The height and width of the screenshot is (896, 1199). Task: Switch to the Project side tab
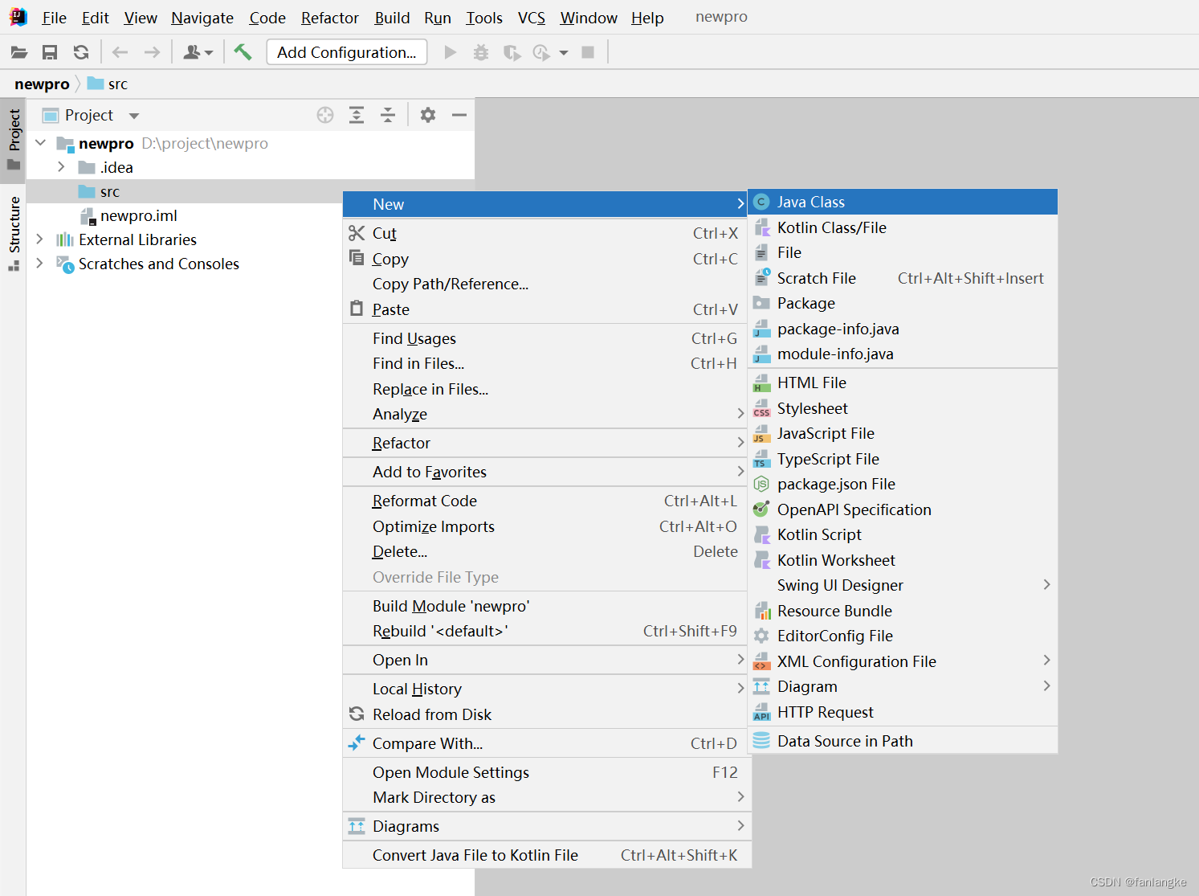pos(14,139)
